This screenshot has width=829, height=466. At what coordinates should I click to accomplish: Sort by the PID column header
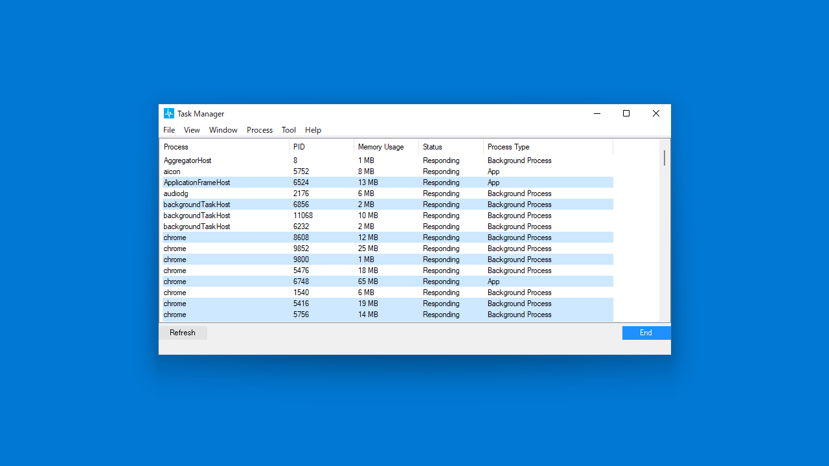tap(322, 147)
